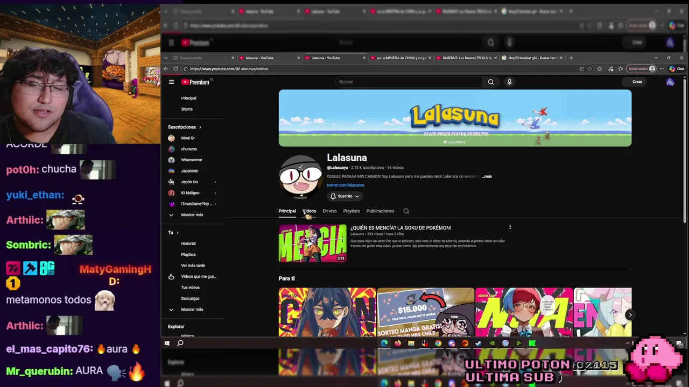This screenshot has height=387, width=689.
Task: Go to Principal in the sidebar
Action: pyautogui.click(x=188, y=98)
